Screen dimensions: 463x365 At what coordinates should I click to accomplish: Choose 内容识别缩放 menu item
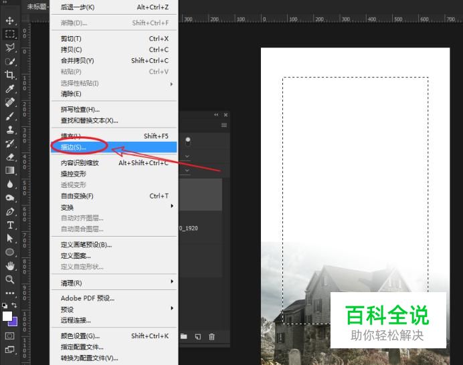114,163
